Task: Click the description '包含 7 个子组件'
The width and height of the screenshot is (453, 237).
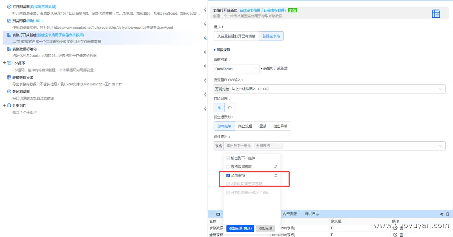Action: pyautogui.click(x=25, y=113)
